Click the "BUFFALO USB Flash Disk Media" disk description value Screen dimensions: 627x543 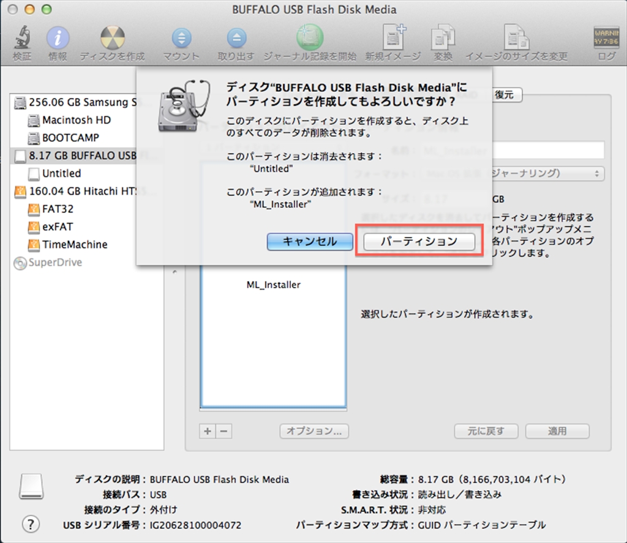[x=219, y=479]
